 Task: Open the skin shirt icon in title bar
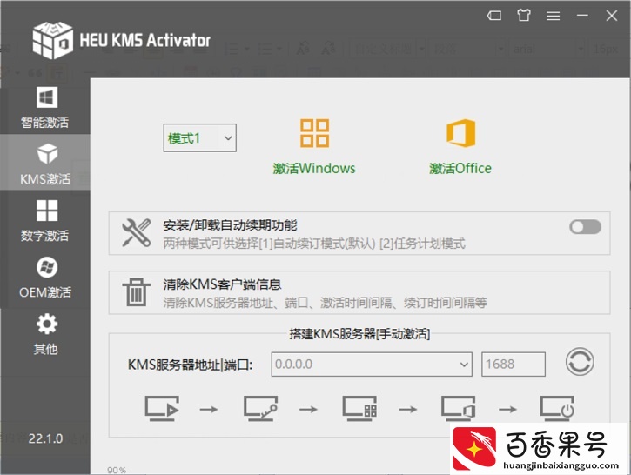tap(524, 16)
